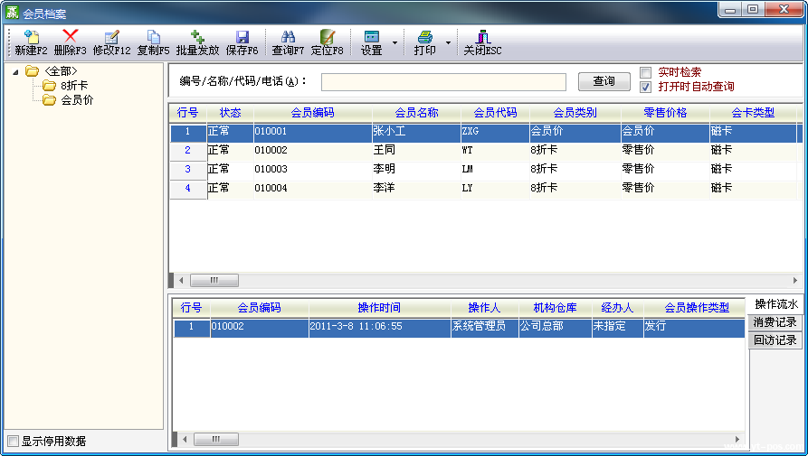This screenshot has height=456, width=808.
Task: Click the lower grid horizontal scrollbar thumb
Action: (x=215, y=440)
